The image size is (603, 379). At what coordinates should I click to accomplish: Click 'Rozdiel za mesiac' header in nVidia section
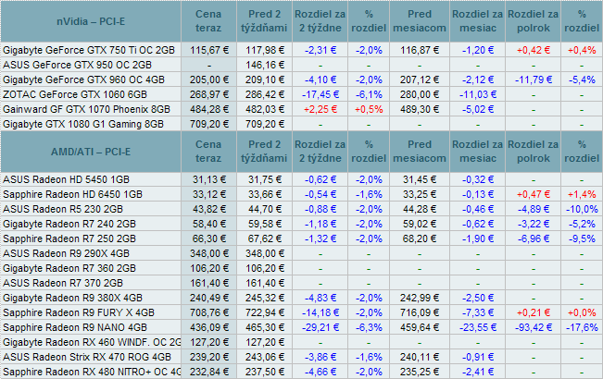[x=477, y=21]
